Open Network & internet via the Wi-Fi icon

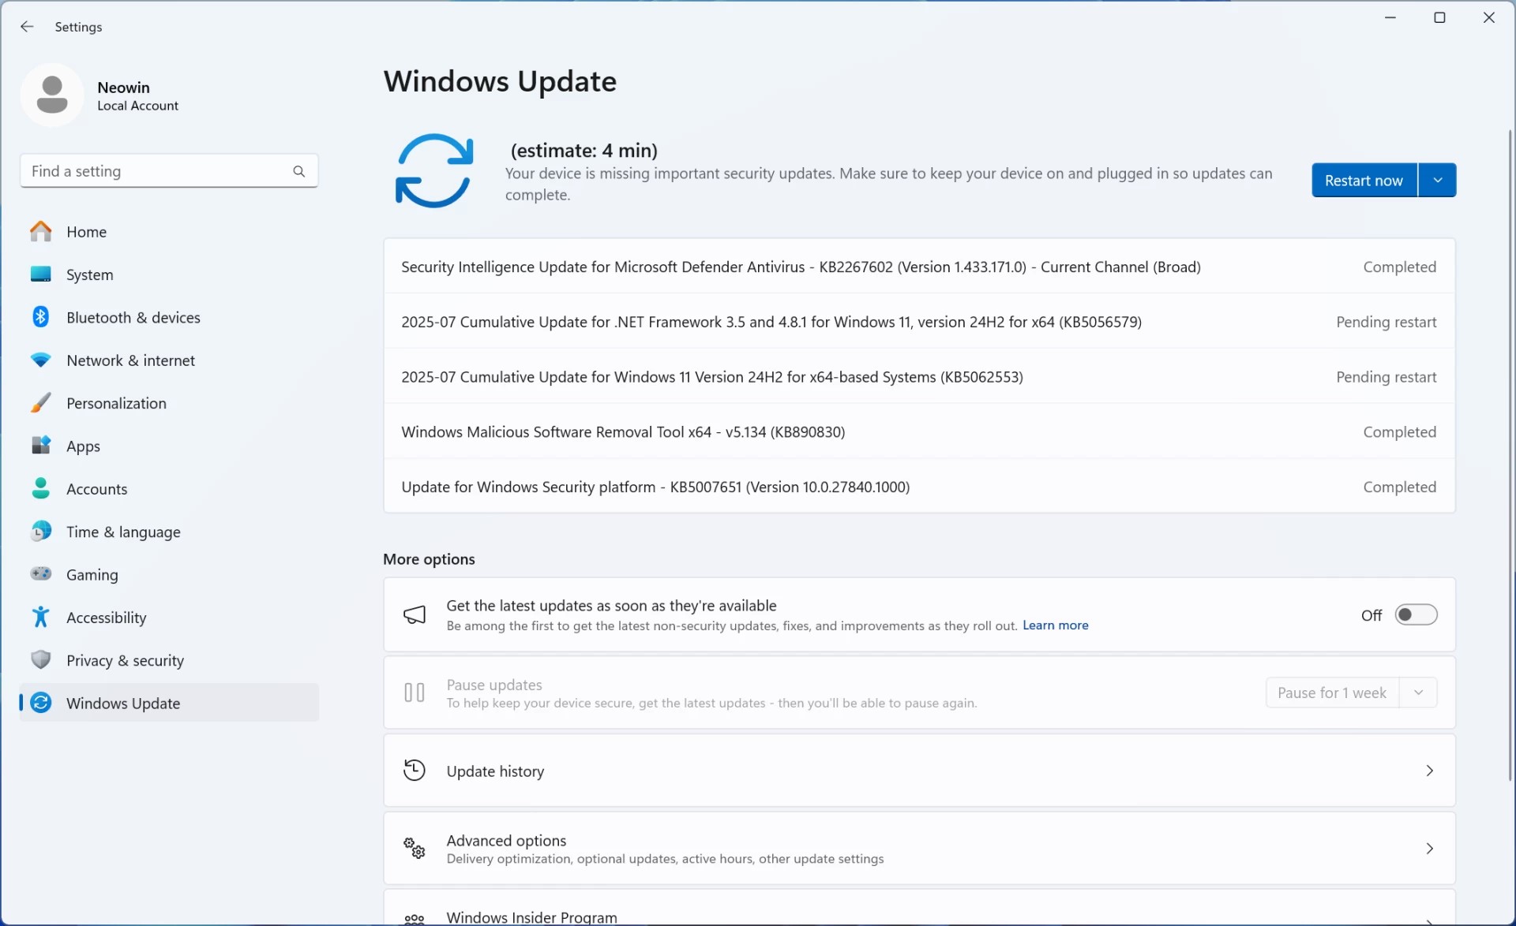[x=41, y=360]
